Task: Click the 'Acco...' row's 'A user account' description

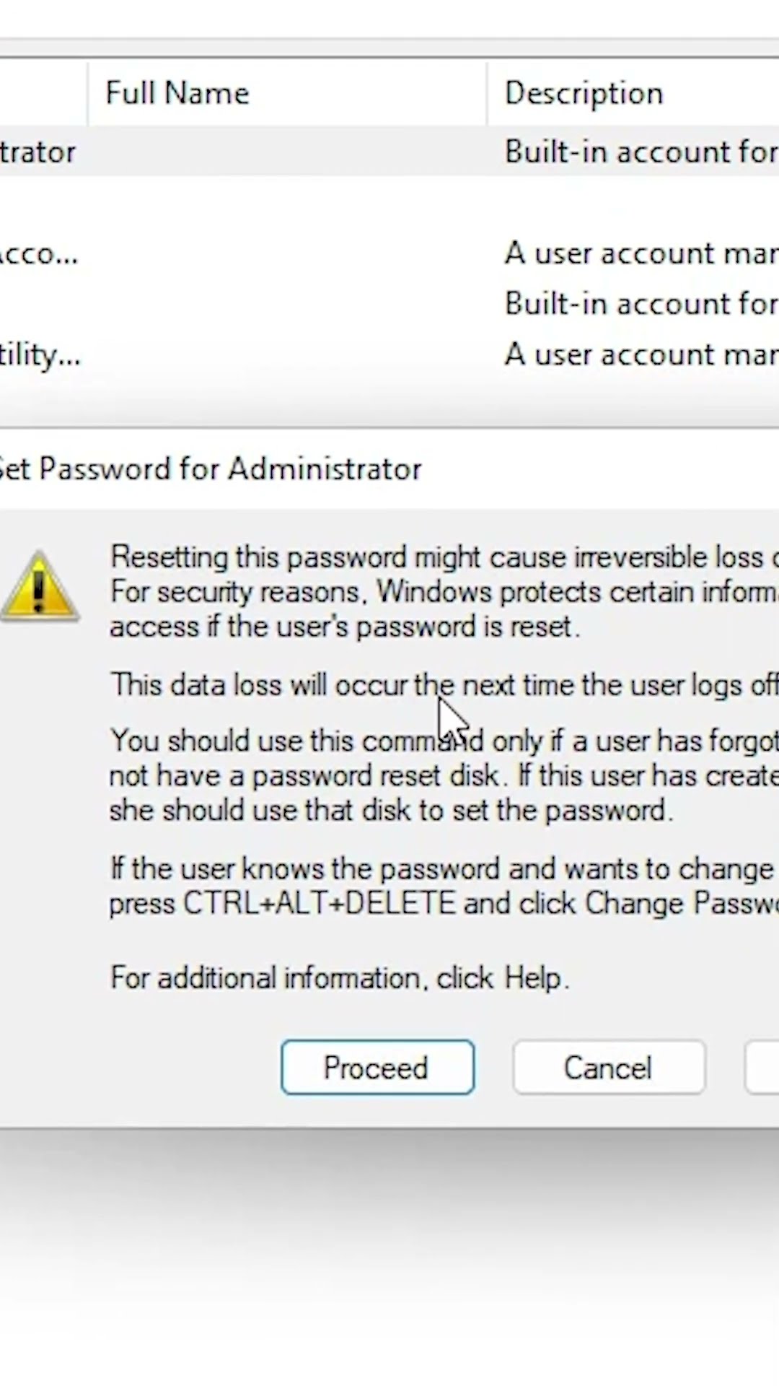Action: (x=641, y=253)
